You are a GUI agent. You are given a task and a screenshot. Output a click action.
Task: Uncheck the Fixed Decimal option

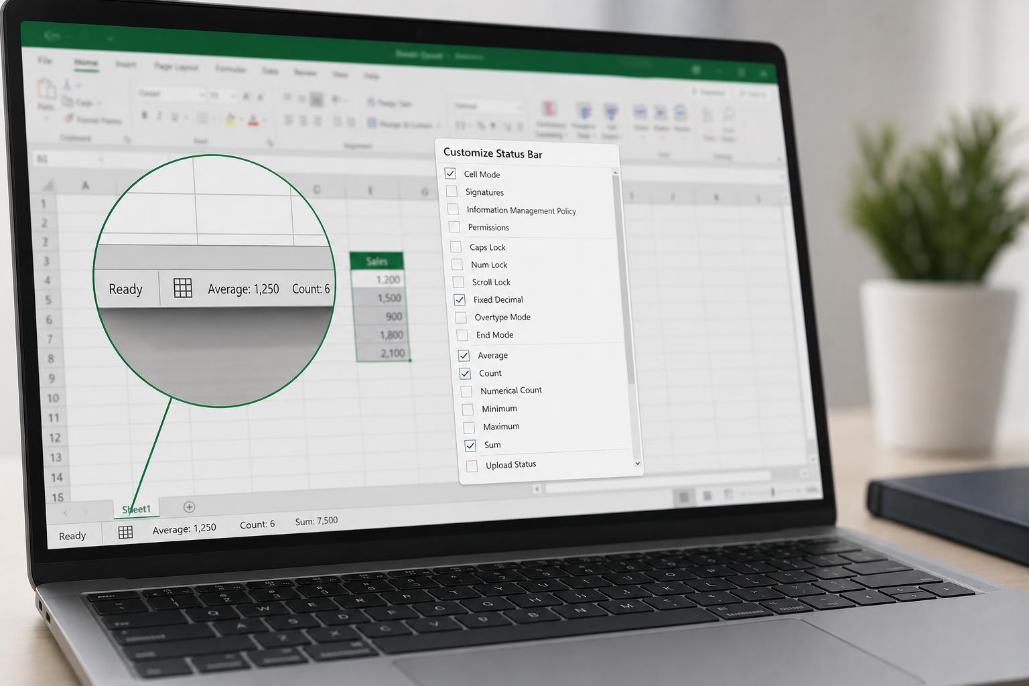(x=460, y=299)
